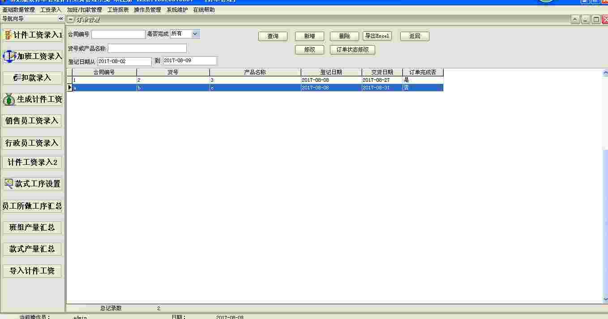This screenshot has height=319, width=608.
Task: Open 销售员工录入 from the navigation wizard
Action: (32, 121)
